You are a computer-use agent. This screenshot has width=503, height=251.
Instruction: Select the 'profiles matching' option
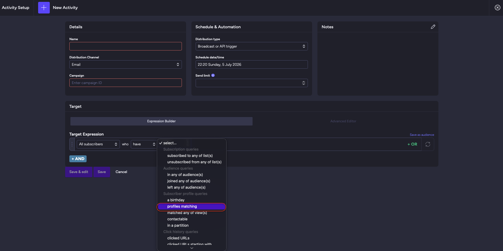pyautogui.click(x=192, y=207)
